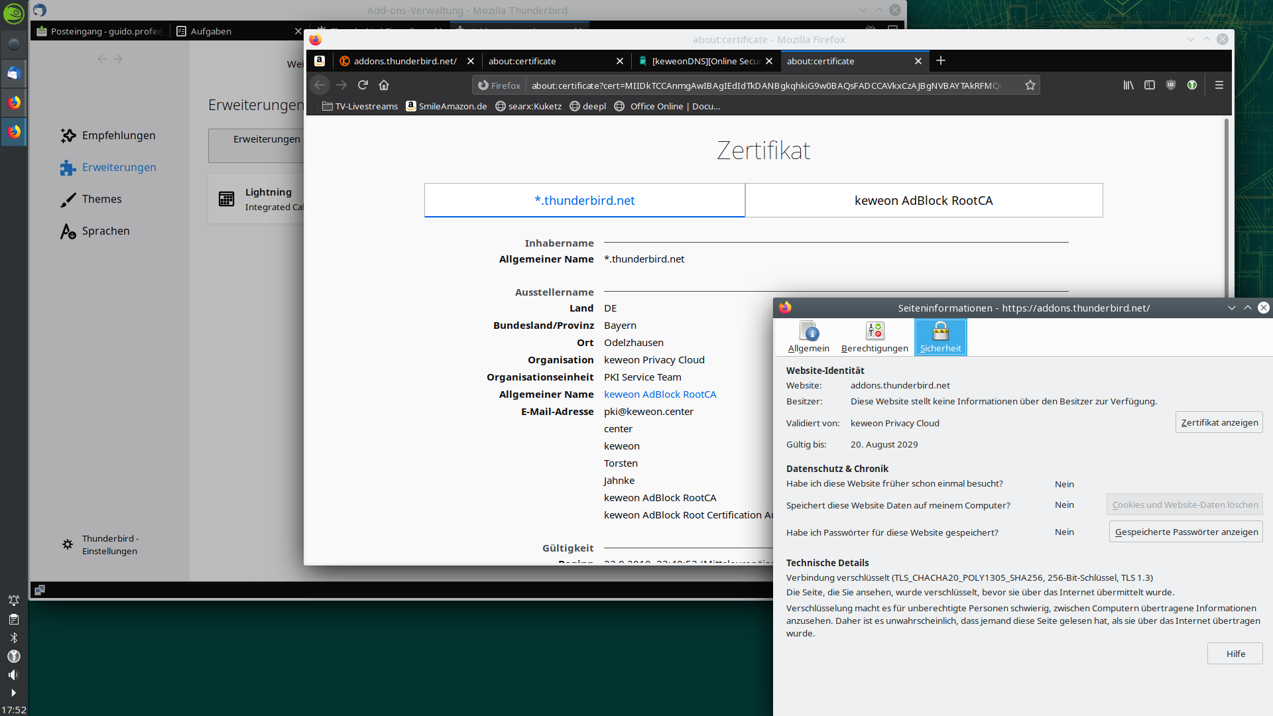
Task: Open Erweiterungen in Thunderbird add-ons sidebar
Action: pyautogui.click(x=108, y=167)
